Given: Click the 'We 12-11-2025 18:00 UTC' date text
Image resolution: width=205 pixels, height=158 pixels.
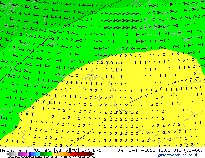Looking at the screenshot, I should (150, 150).
